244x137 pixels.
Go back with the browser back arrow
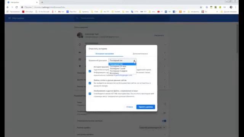8,7
